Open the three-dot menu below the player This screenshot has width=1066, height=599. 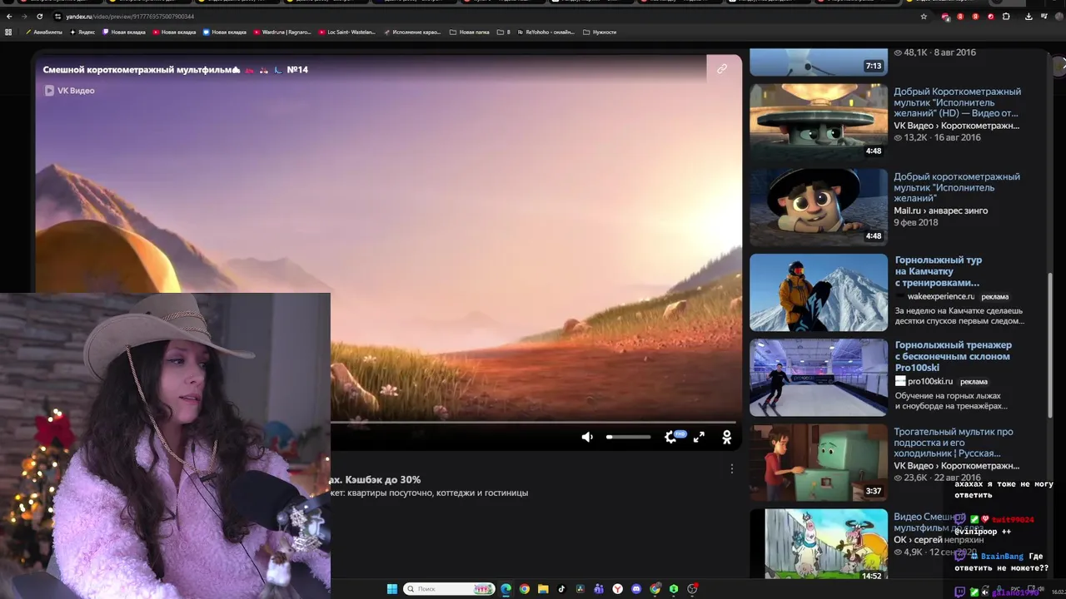click(731, 469)
